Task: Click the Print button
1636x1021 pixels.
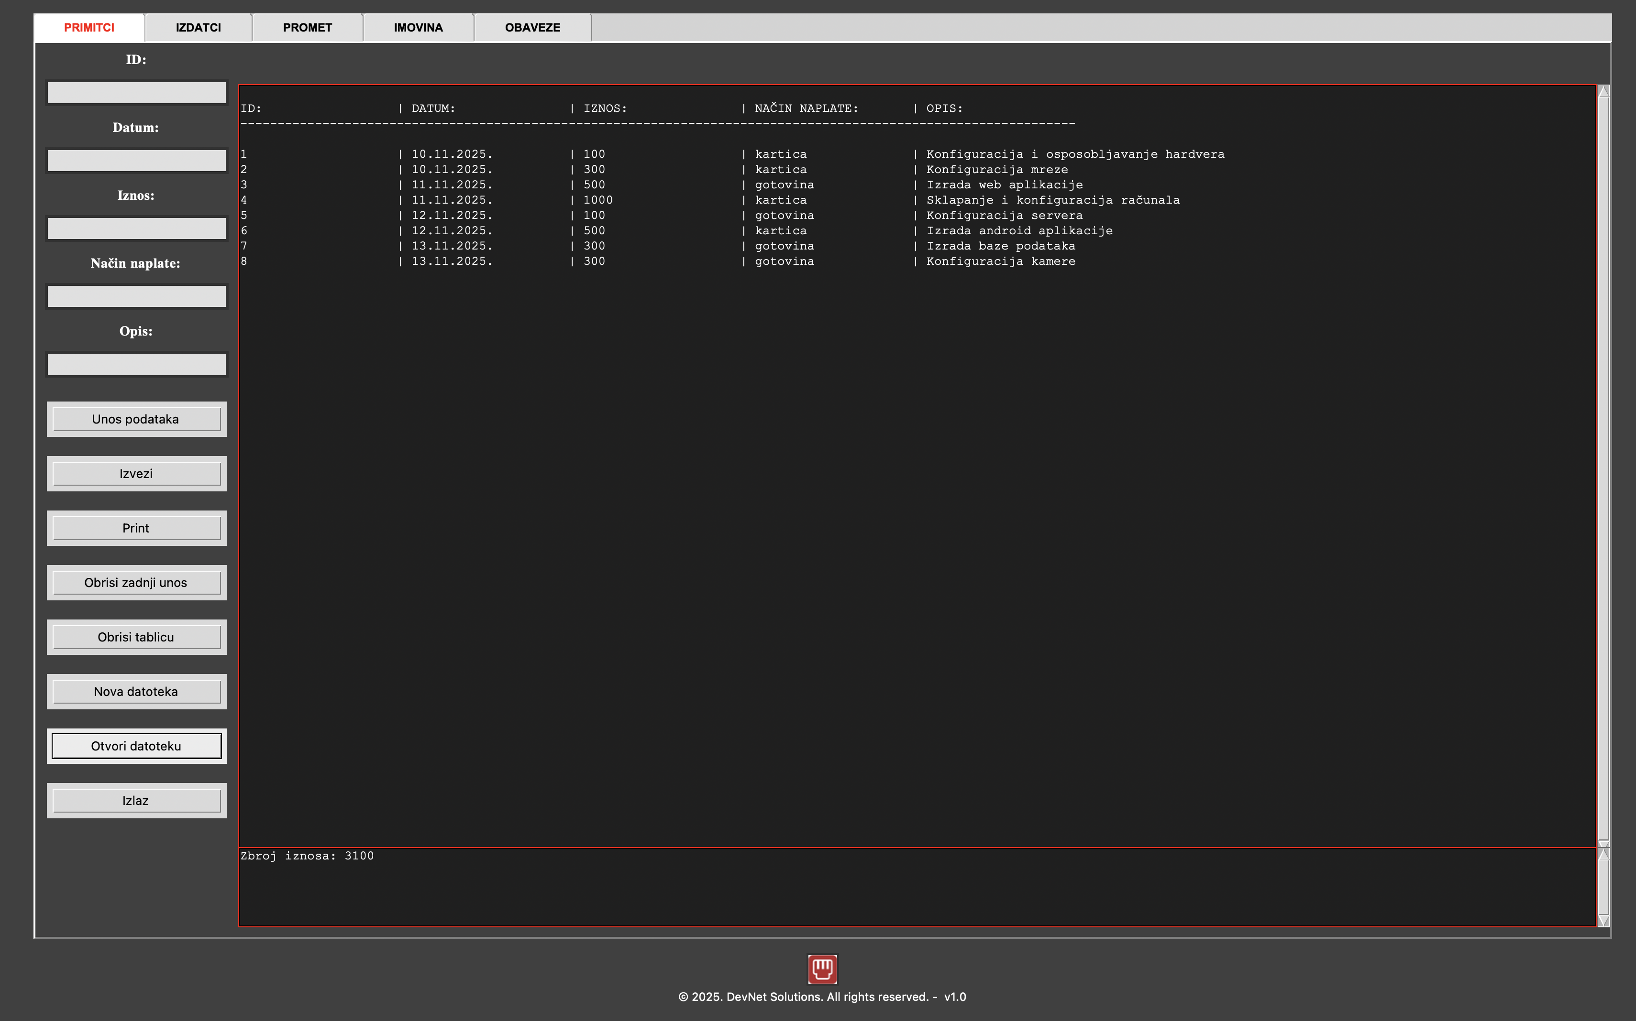Action: tap(136, 528)
